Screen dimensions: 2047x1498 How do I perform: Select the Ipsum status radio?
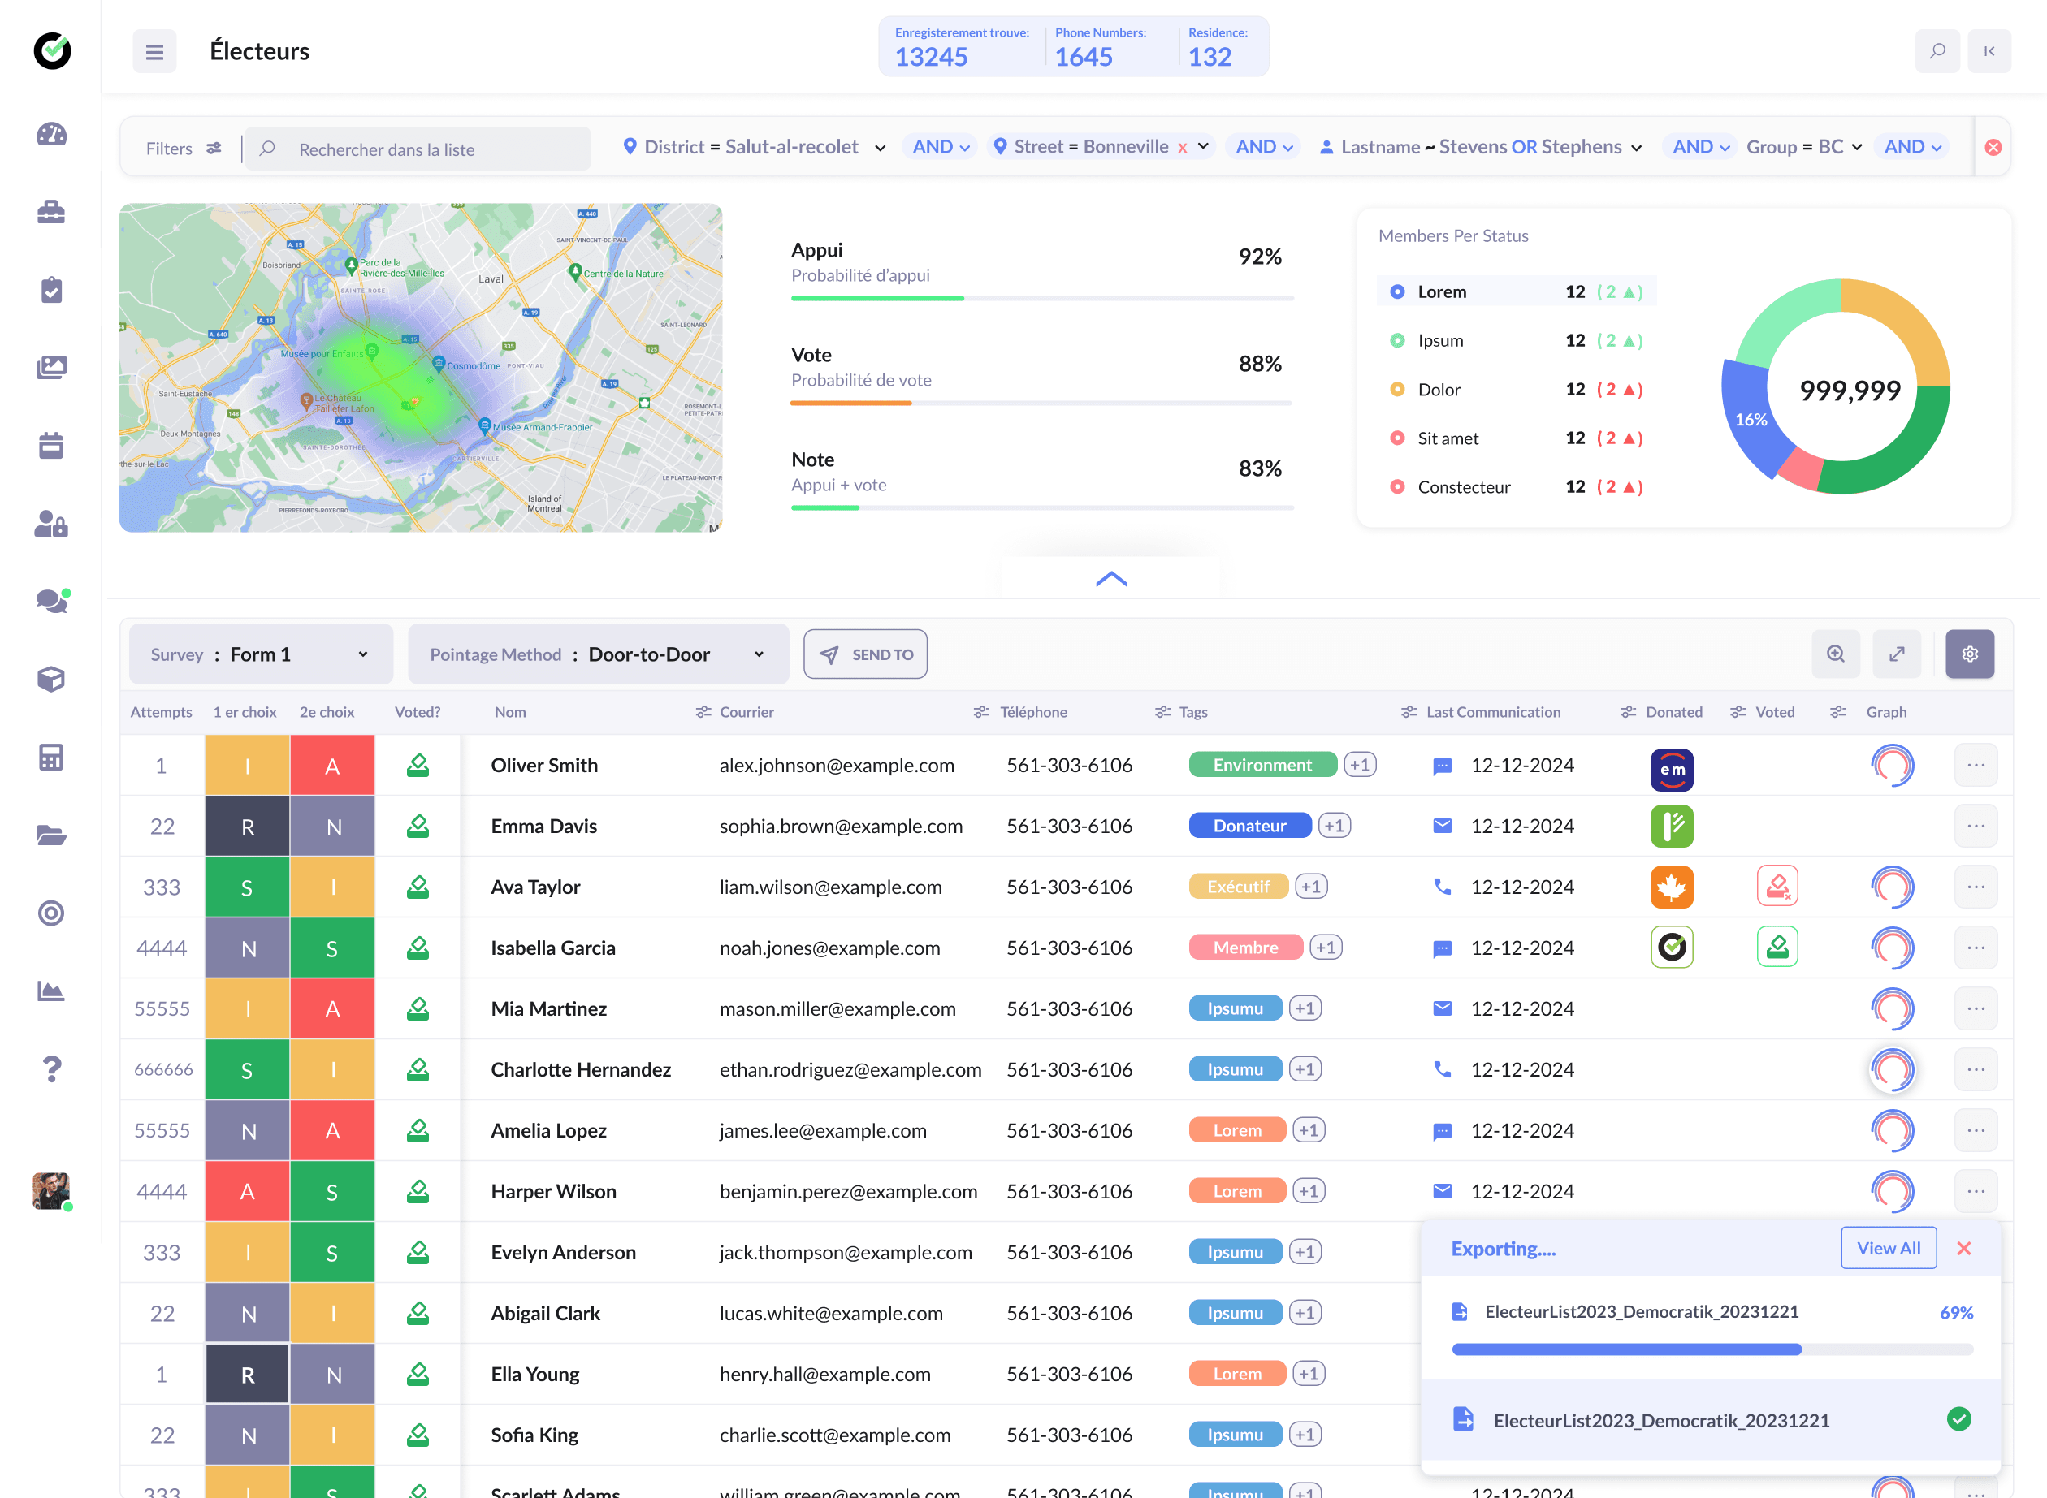(1398, 341)
